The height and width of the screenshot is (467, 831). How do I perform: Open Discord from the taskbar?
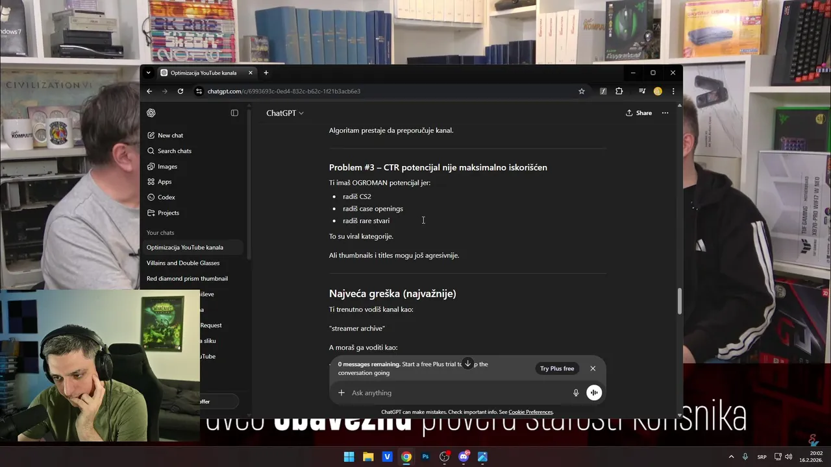[x=464, y=457]
